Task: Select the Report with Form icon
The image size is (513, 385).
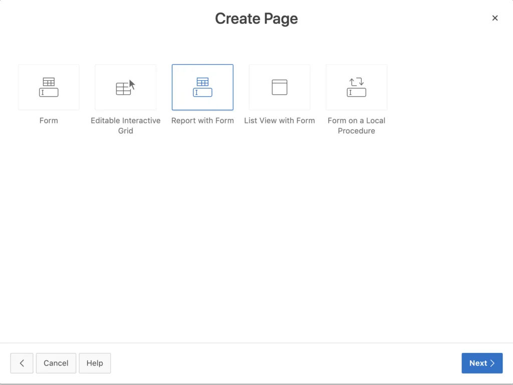Action: point(202,87)
